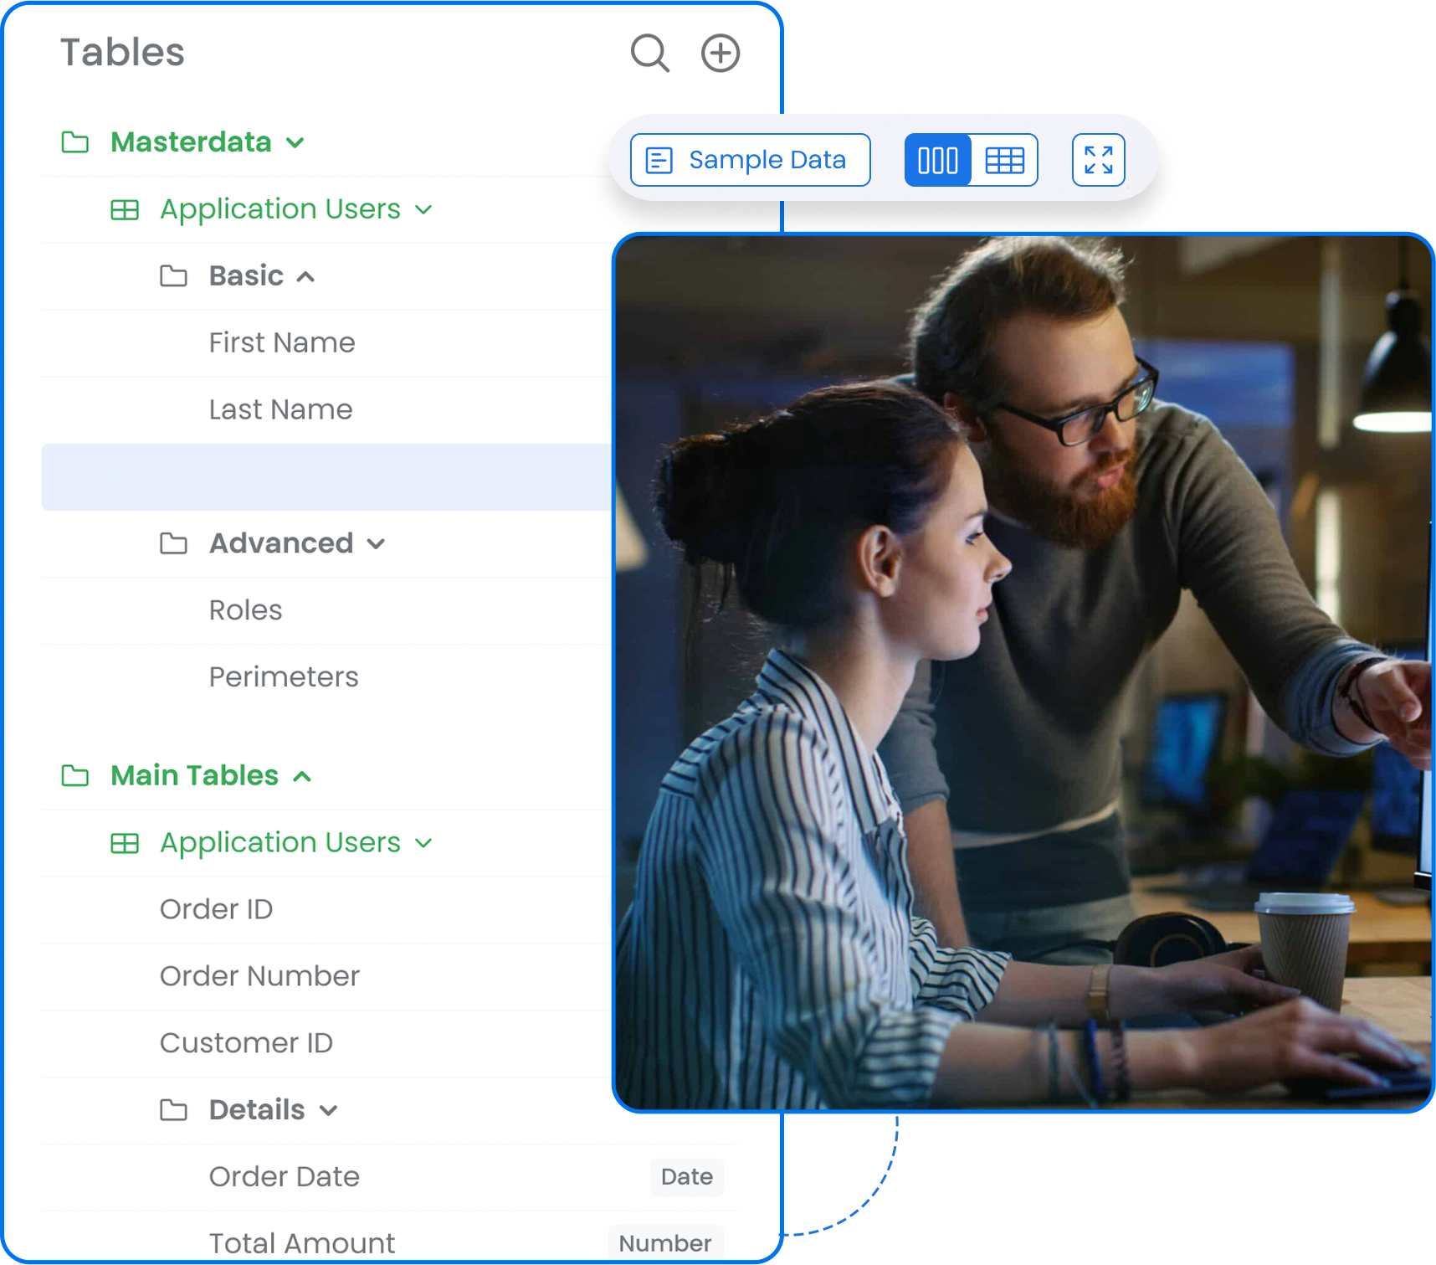Switch to grid table view toggle

tap(1004, 160)
